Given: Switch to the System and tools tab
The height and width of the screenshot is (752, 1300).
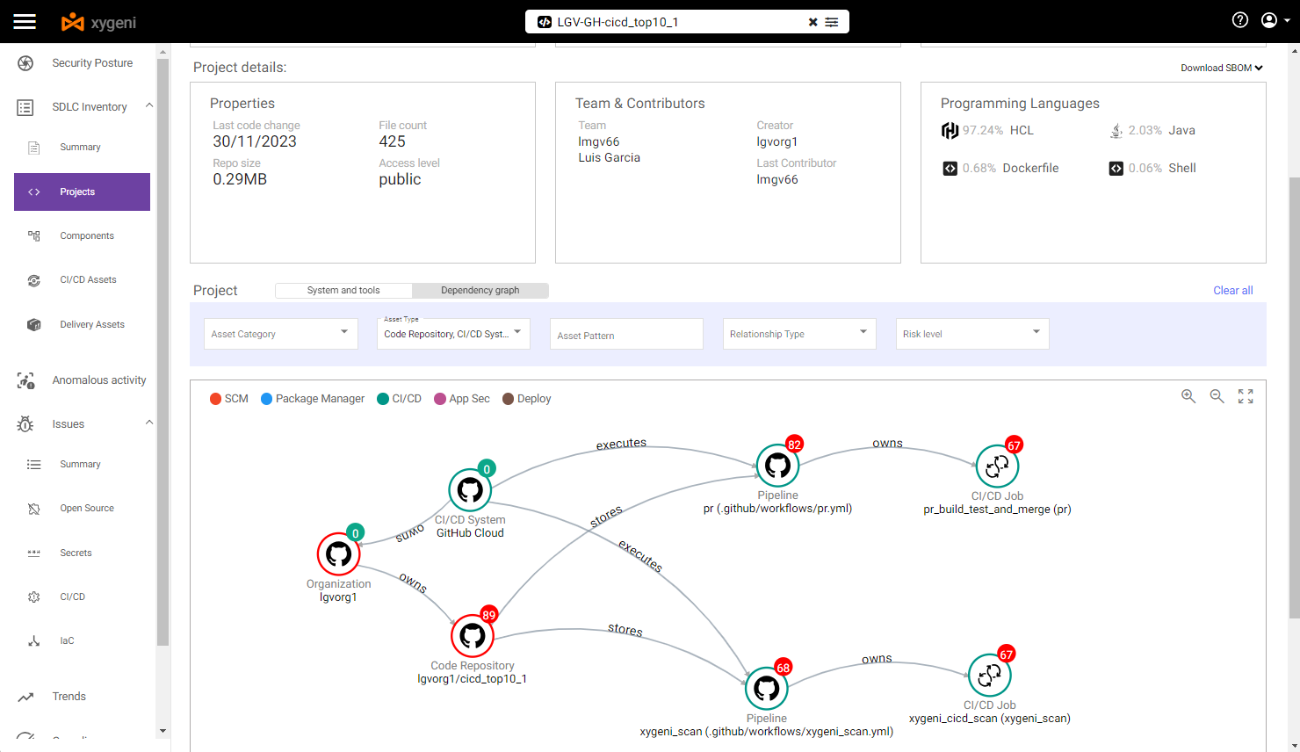Looking at the screenshot, I should [343, 290].
